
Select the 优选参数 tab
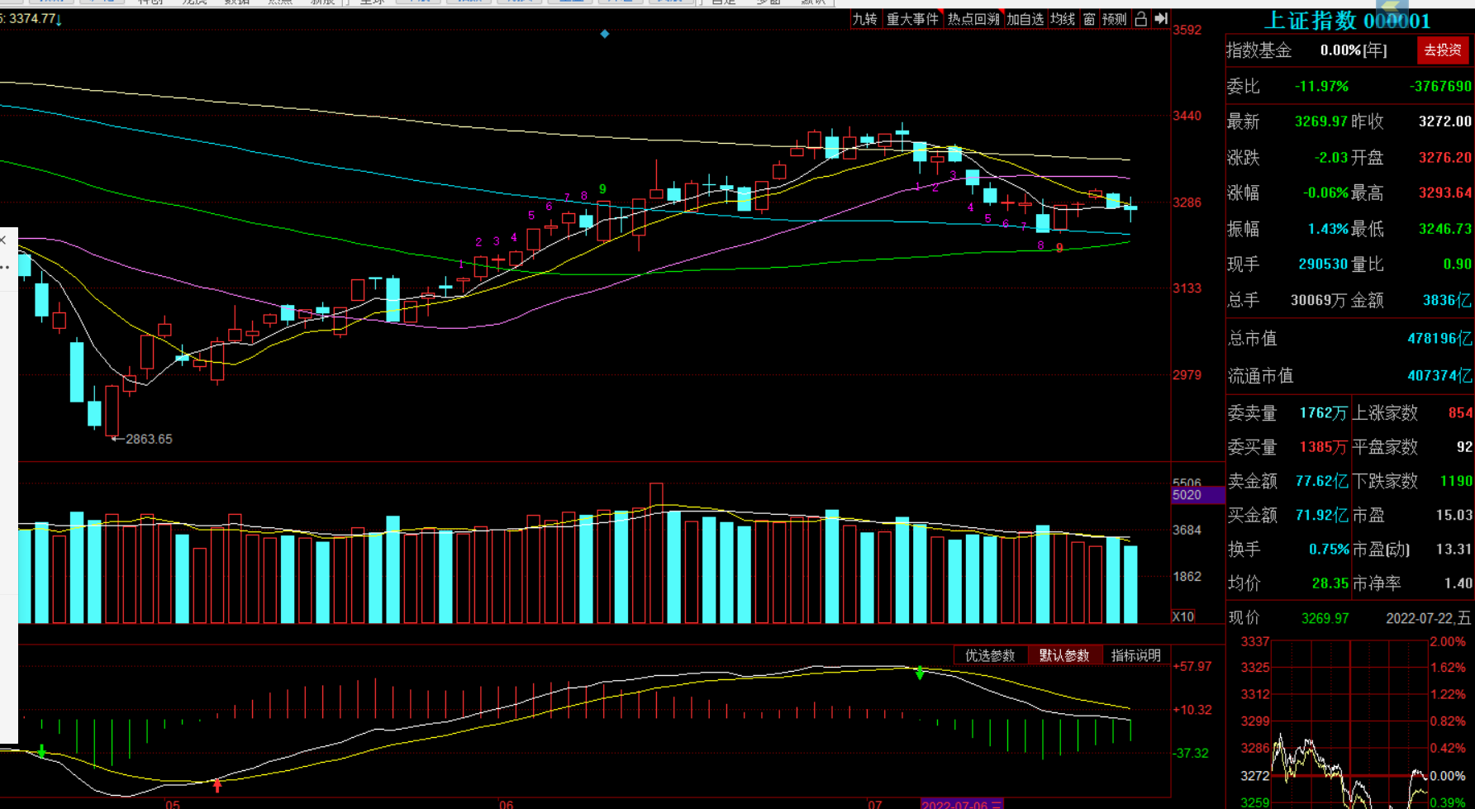point(990,655)
